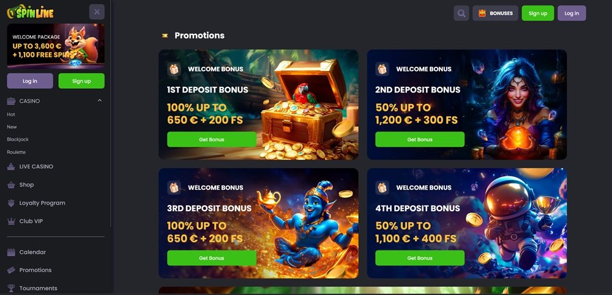Open the Club VIP crown icon
Viewport: 612px width, 295px height.
pyautogui.click(x=11, y=222)
